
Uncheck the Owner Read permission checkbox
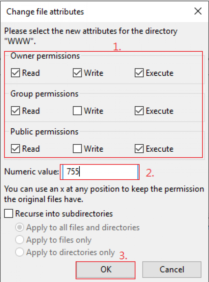pos(15,73)
